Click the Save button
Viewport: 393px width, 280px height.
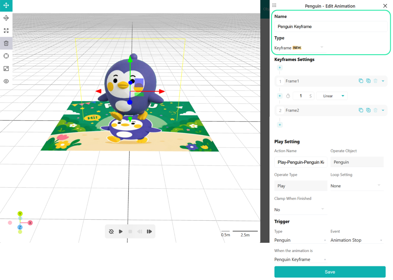pos(330,272)
